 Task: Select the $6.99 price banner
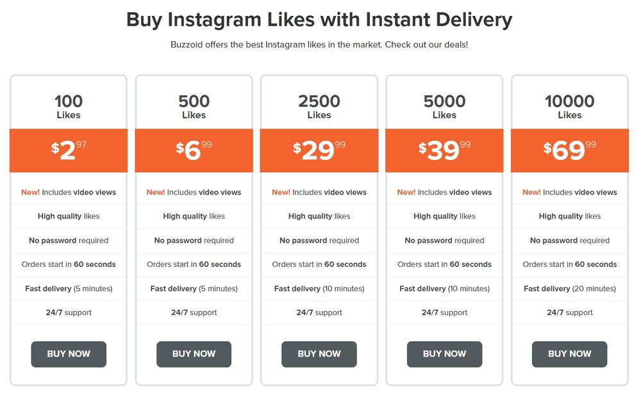(194, 150)
